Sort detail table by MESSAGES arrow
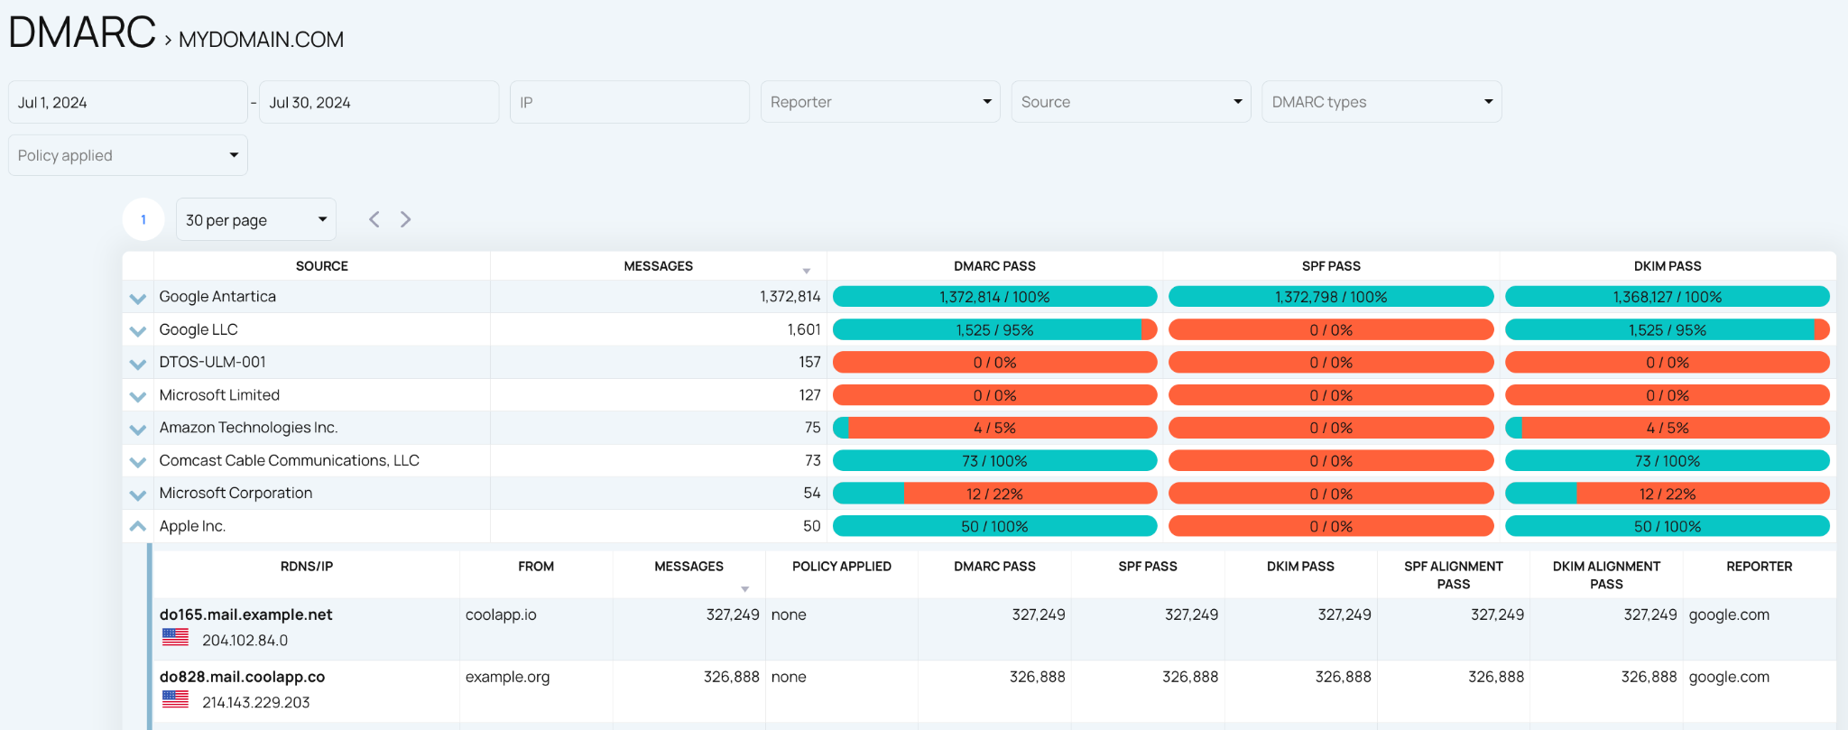 (745, 589)
